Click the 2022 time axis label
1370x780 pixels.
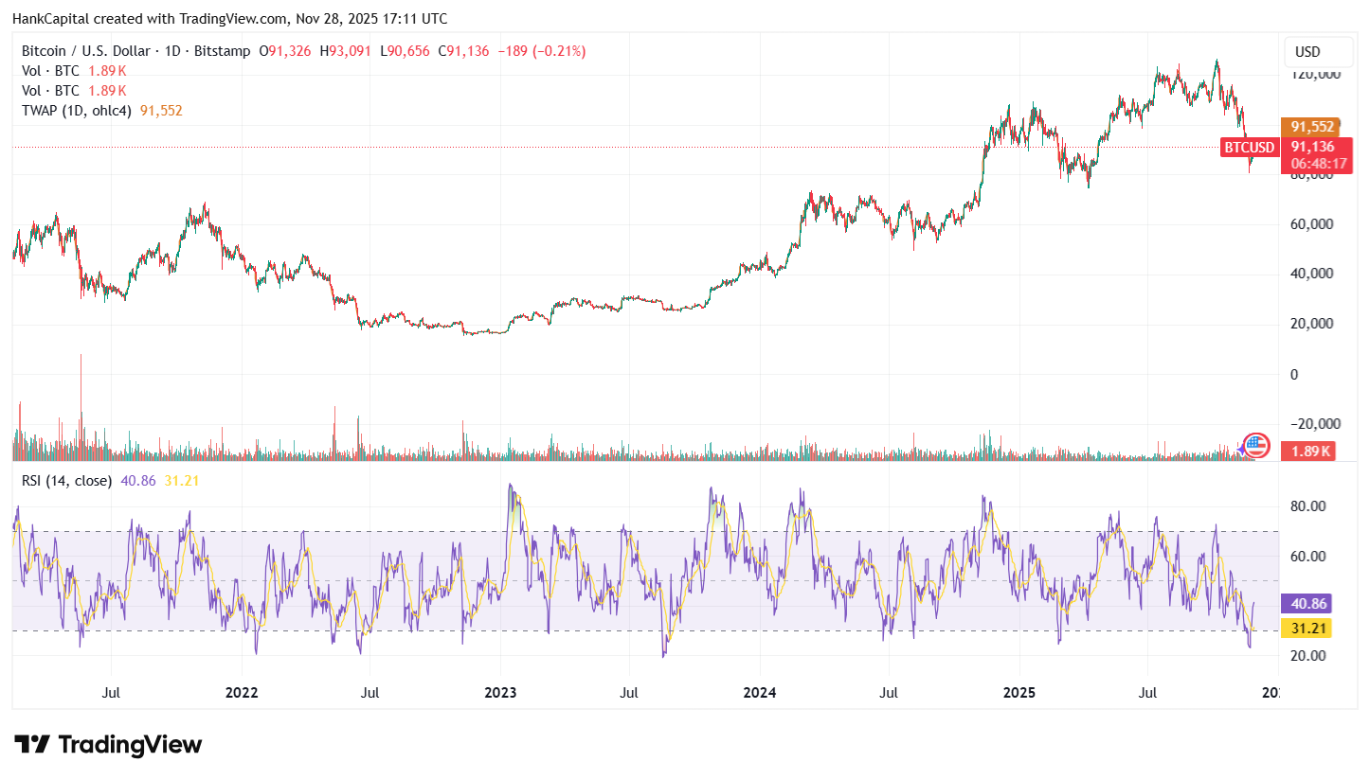[x=242, y=693]
